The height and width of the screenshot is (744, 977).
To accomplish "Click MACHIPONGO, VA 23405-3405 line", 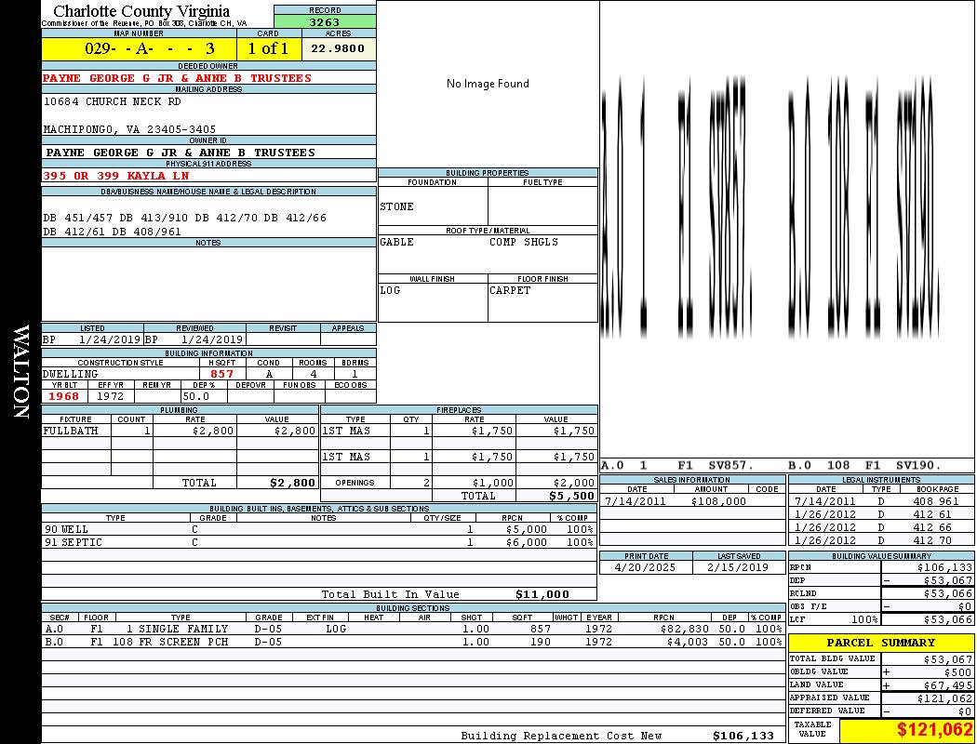I will coord(129,129).
